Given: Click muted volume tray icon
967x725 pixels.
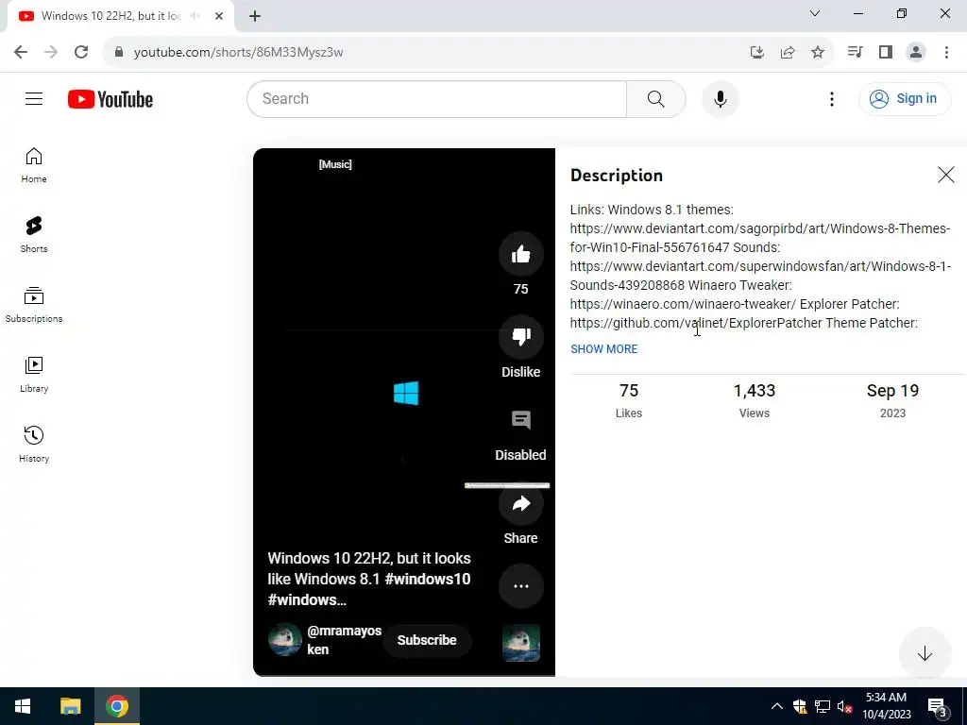Looking at the screenshot, I should pos(844,706).
